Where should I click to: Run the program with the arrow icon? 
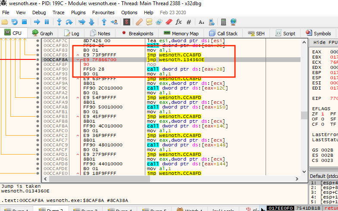pos(37,22)
